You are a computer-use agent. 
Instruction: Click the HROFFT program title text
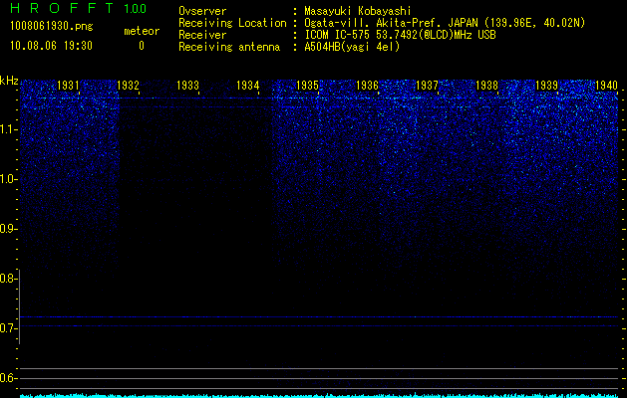(x=63, y=8)
